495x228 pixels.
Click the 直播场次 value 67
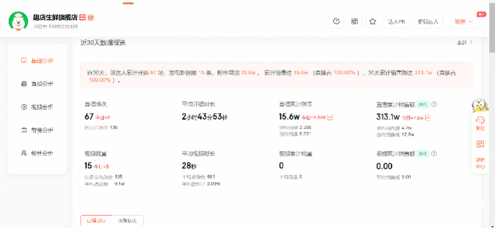point(88,117)
